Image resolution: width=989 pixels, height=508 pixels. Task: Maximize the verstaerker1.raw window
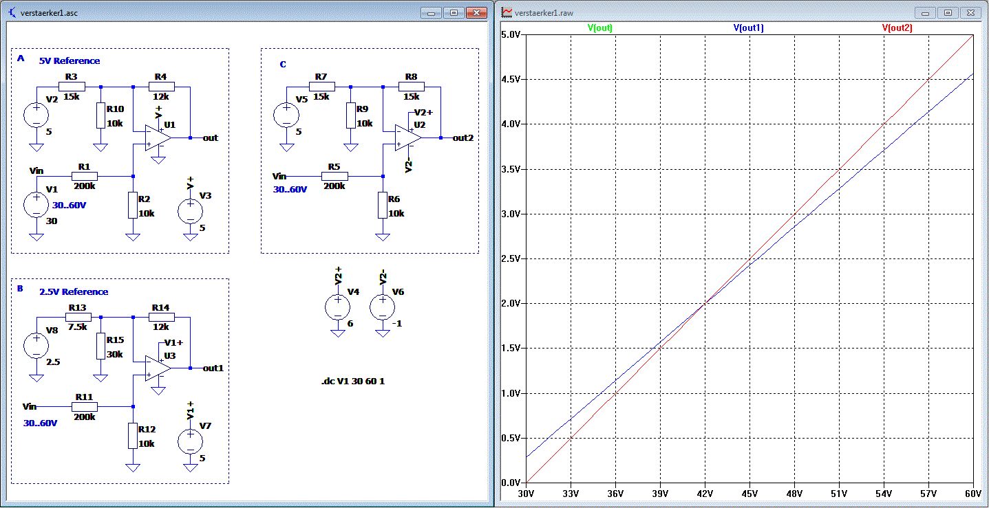tap(948, 12)
